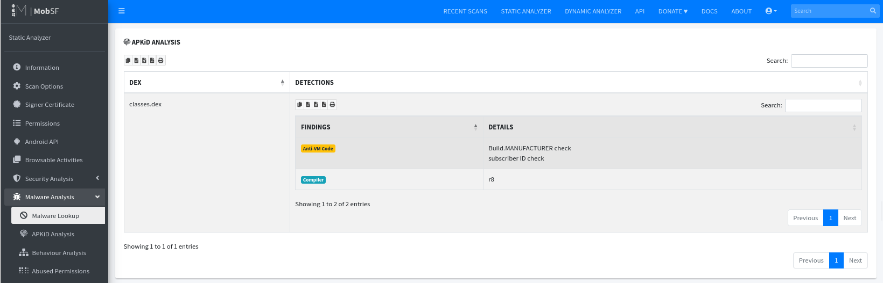Collapse the Malware Analysis sidebar group
This screenshot has width=883, height=283.
pyautogui.click(x=54, y=197)
